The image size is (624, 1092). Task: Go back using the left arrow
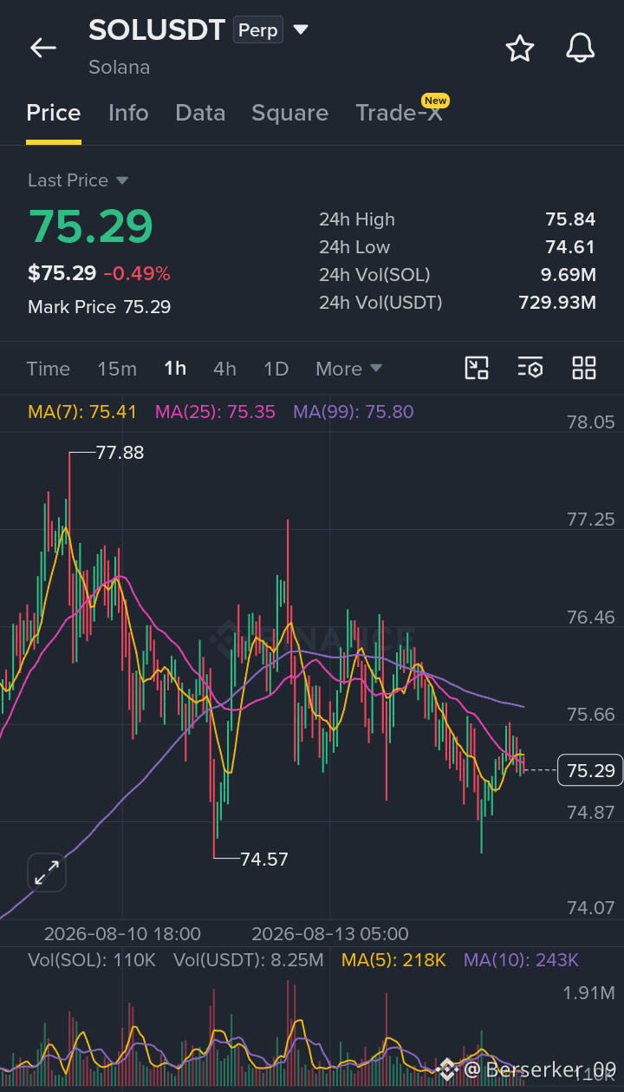43,48
